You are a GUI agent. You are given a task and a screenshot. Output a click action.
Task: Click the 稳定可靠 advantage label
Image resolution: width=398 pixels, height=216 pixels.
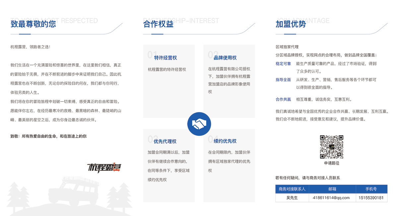(283, 64)
